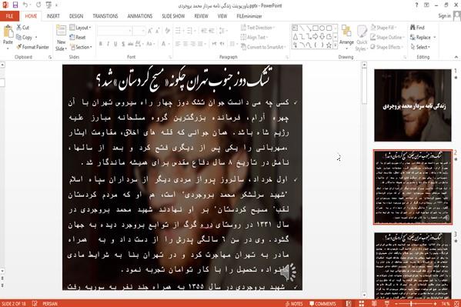The width and height of the screenshot is (461, 307).
Task: Toggle the Comments pane in the status bar
Action: coord(322,303)
